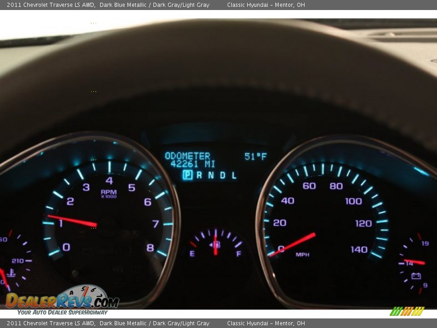Click speedometer number 80
437x328 pixels.
[336, 186]
